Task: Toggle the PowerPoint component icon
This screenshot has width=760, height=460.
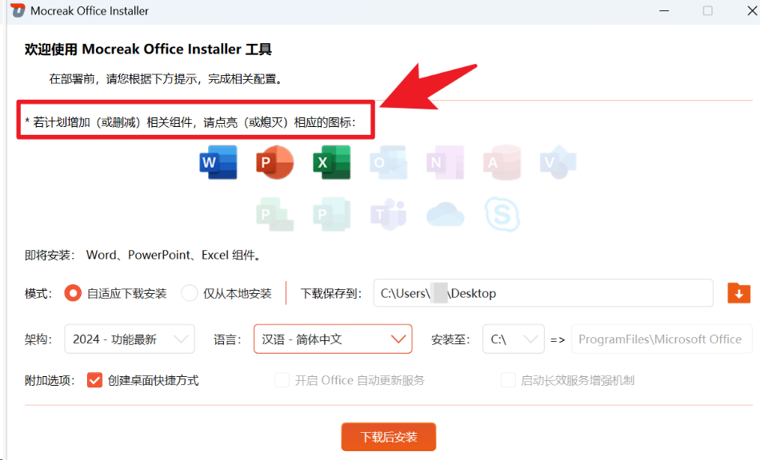Action: [x=275, y=163]
